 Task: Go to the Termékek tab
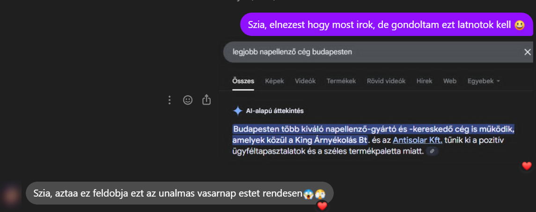(x=341, y=81)
